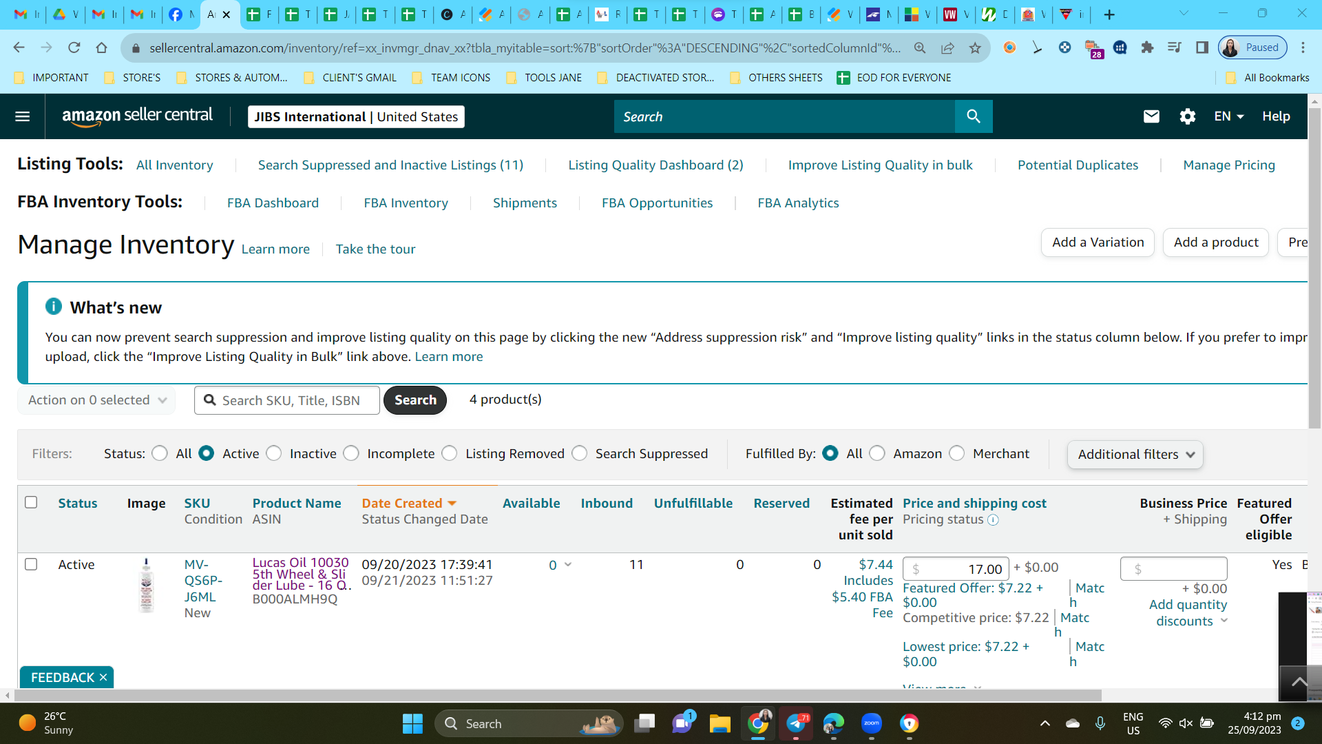Click the share page icon in address bar
1322x744 pixels.
click(947, 48)
